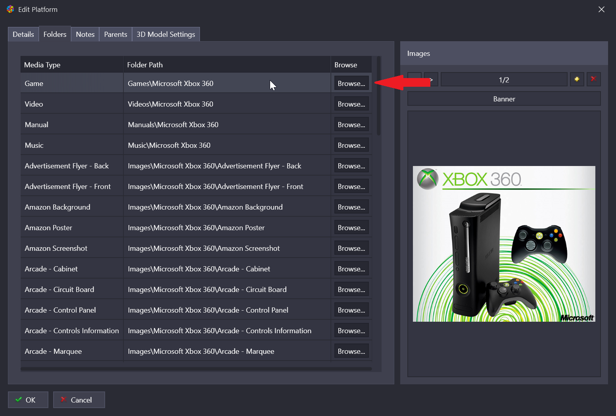Browse for the Video folder
The height and width of the screenshot is (416, 616).
(351, 104)
